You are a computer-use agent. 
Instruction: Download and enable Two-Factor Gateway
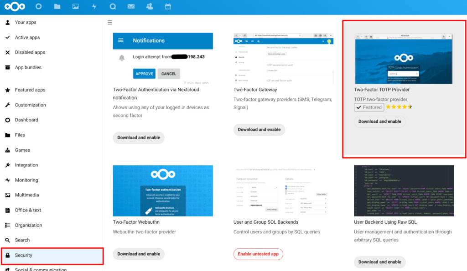coord(259,130)
